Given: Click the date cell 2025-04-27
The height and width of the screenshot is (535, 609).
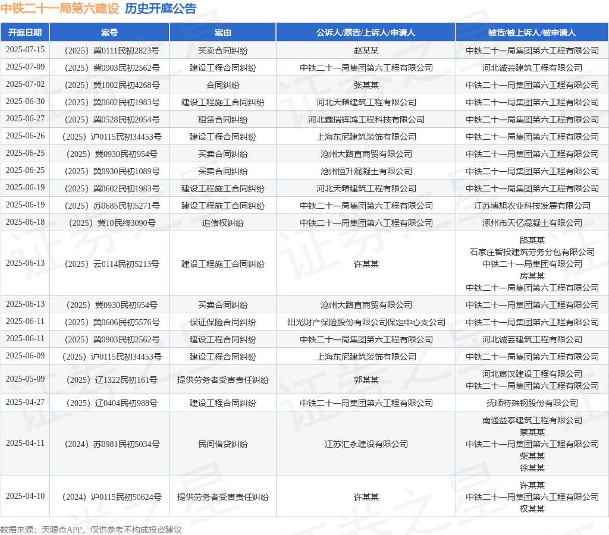Looking at the screenshot, I should pyautogui.click(x=25, y=402).
